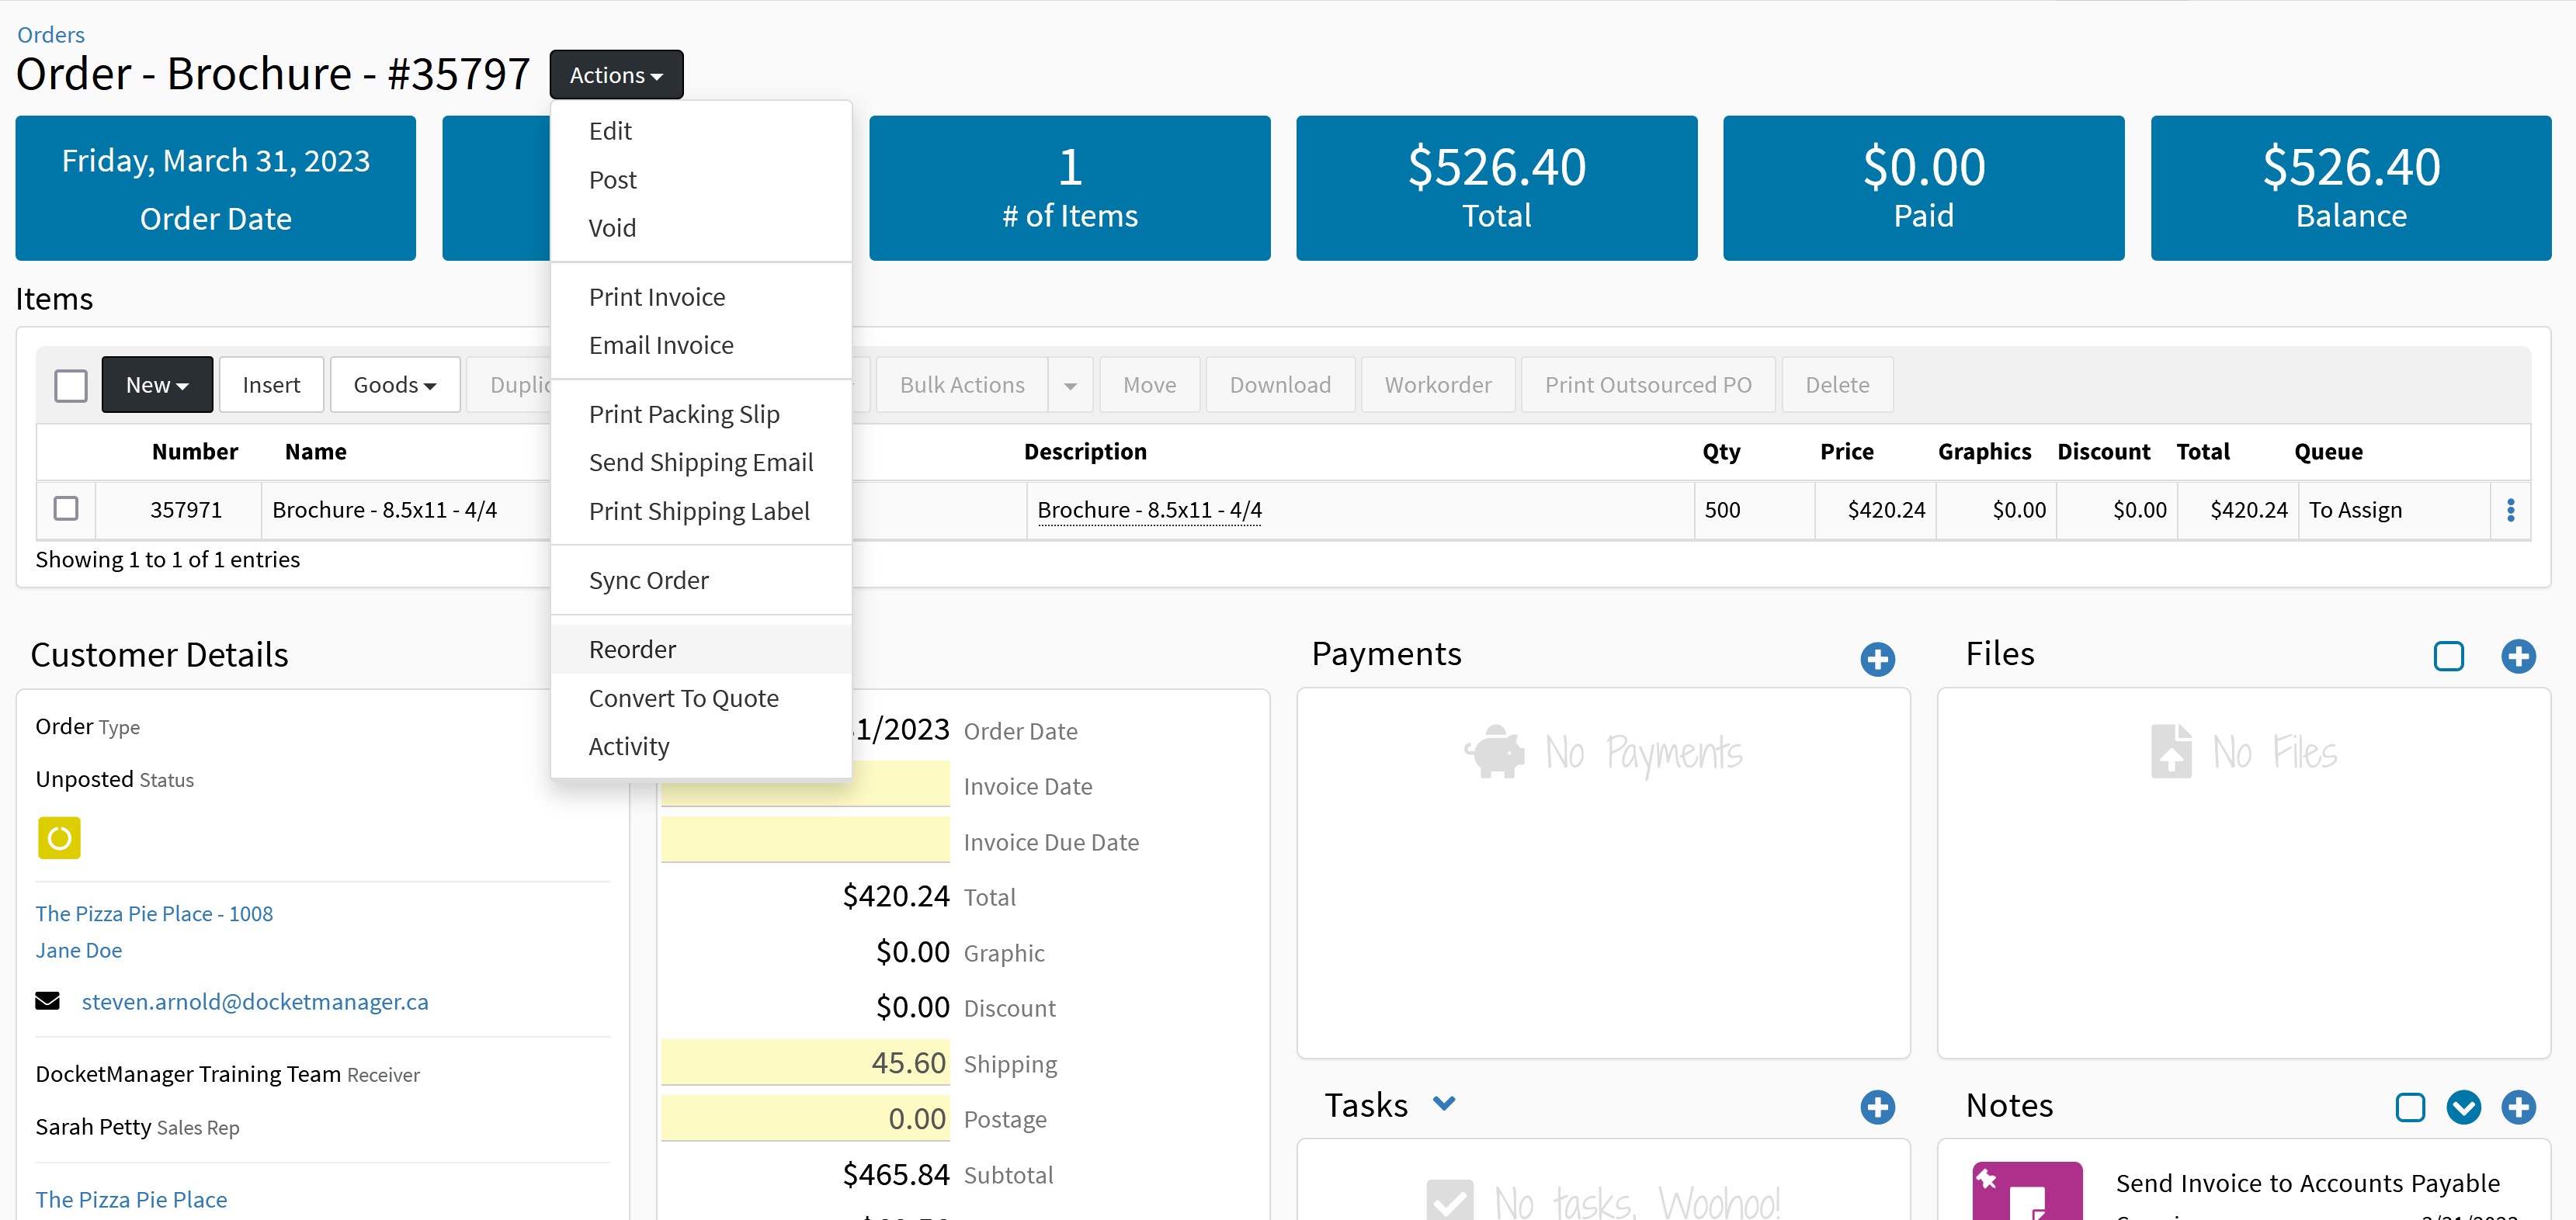Choose Print Packing Slip menu entry
The image size is (2576, 1220).
[684, 414]
